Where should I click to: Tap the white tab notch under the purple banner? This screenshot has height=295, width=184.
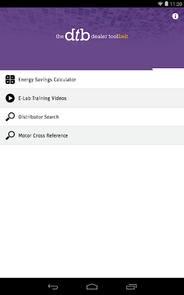tap(168, 69)
